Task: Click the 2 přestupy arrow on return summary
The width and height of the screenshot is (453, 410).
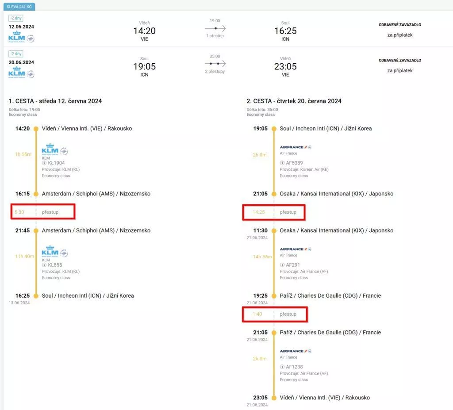Action: (215, 64)
